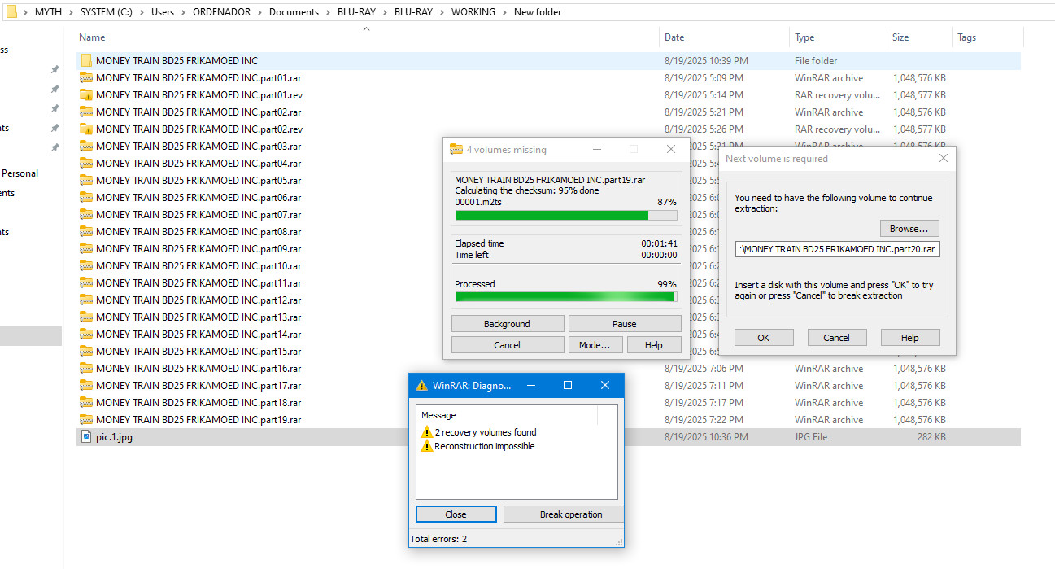
Task: Click the volume path input field showing part20.rar
Action: 838,249
